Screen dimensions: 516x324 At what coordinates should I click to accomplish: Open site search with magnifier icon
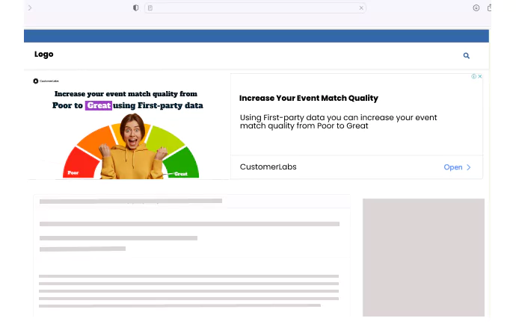click(467, 55)
